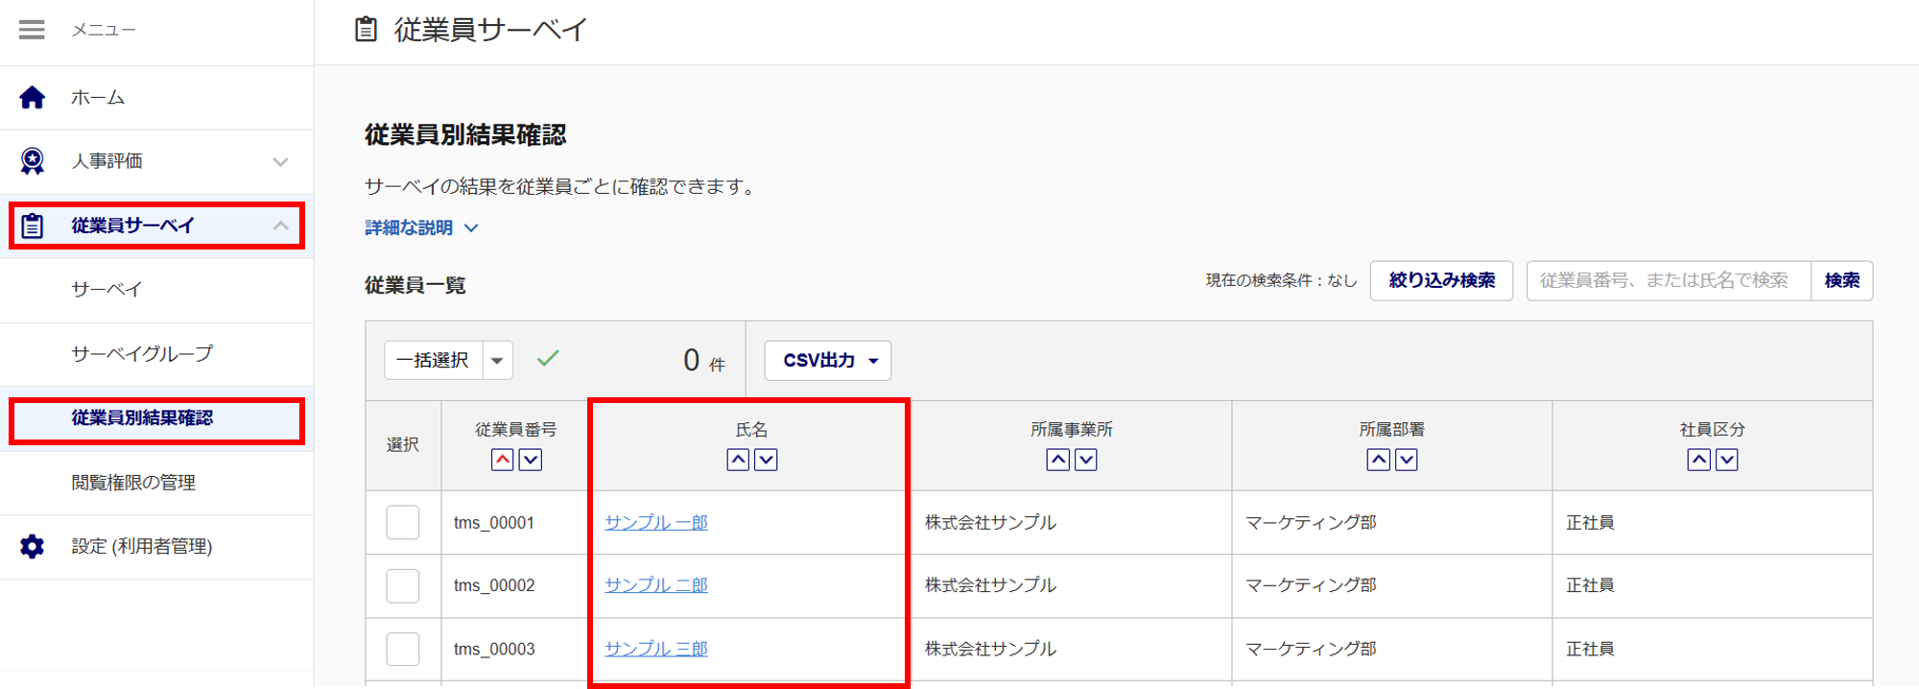Click the 検索 button
Screen dimensions: 1919x689
tap(1842, 280)
